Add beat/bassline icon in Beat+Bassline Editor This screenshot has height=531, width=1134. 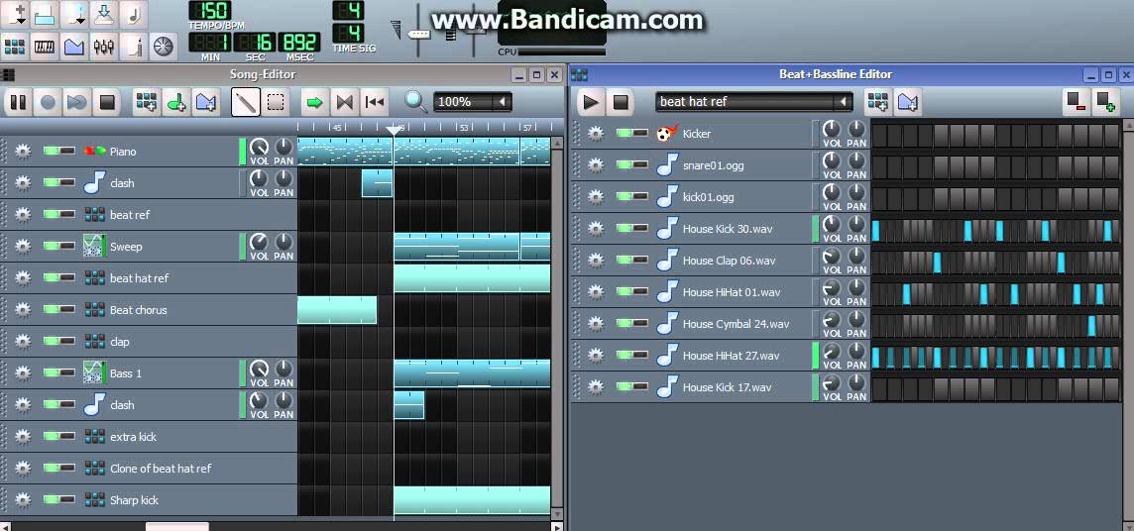(878, 102)
